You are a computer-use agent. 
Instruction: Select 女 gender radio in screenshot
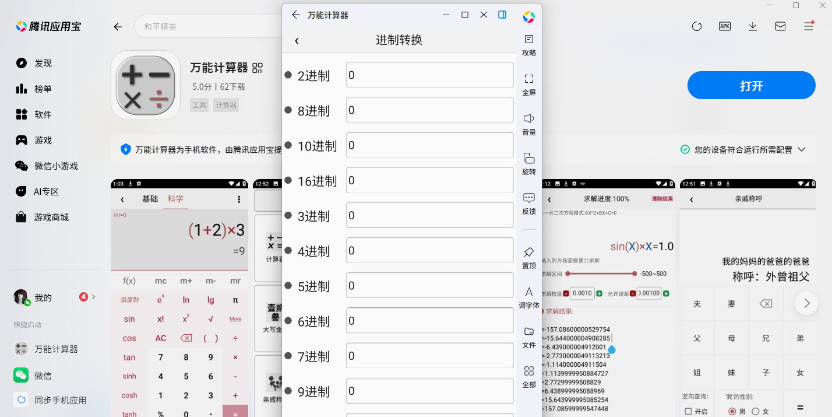pos(756,411)
